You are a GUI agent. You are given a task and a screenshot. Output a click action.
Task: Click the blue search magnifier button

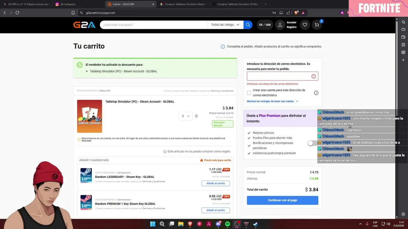pyautogui.click(x=248, y=25)
